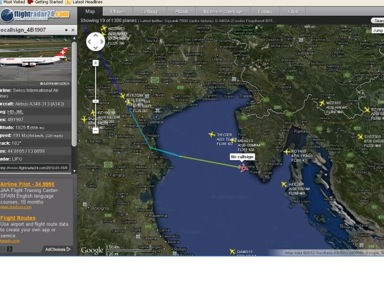Open the Forum tab
384x288 pixels.
(265, 11)
